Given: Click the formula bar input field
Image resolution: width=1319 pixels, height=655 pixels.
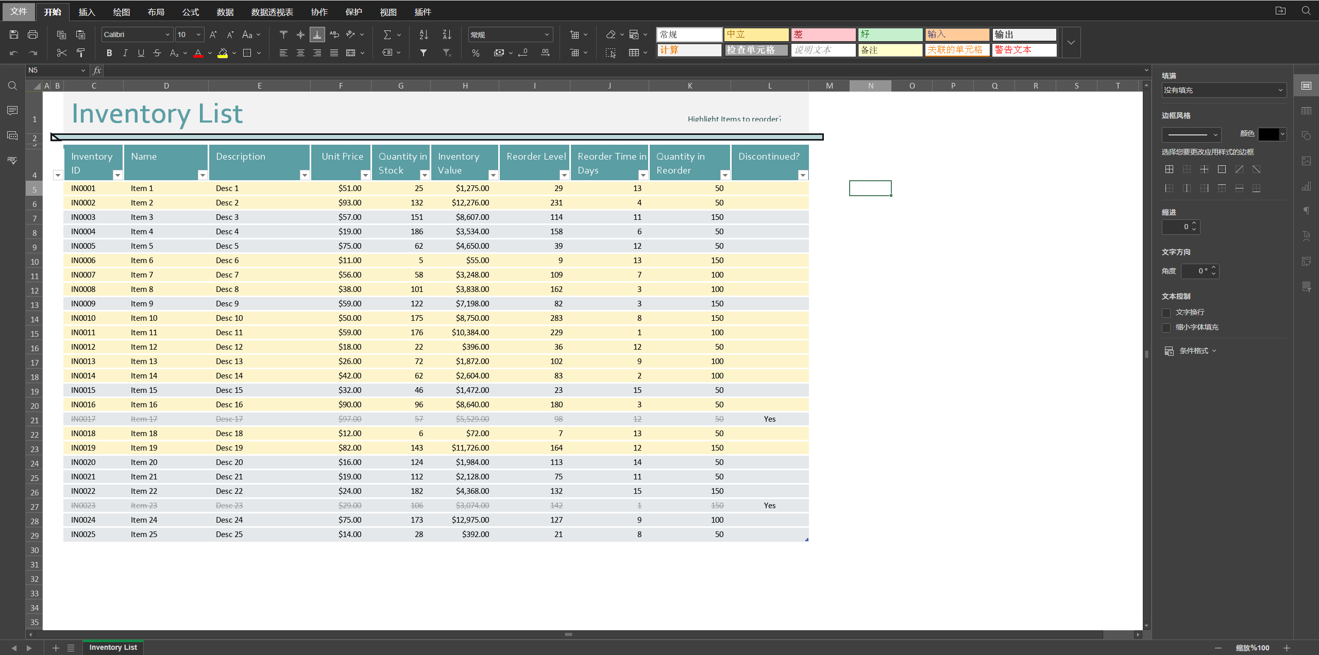Looking at the screenshot, I should click(x=623, y=70).
